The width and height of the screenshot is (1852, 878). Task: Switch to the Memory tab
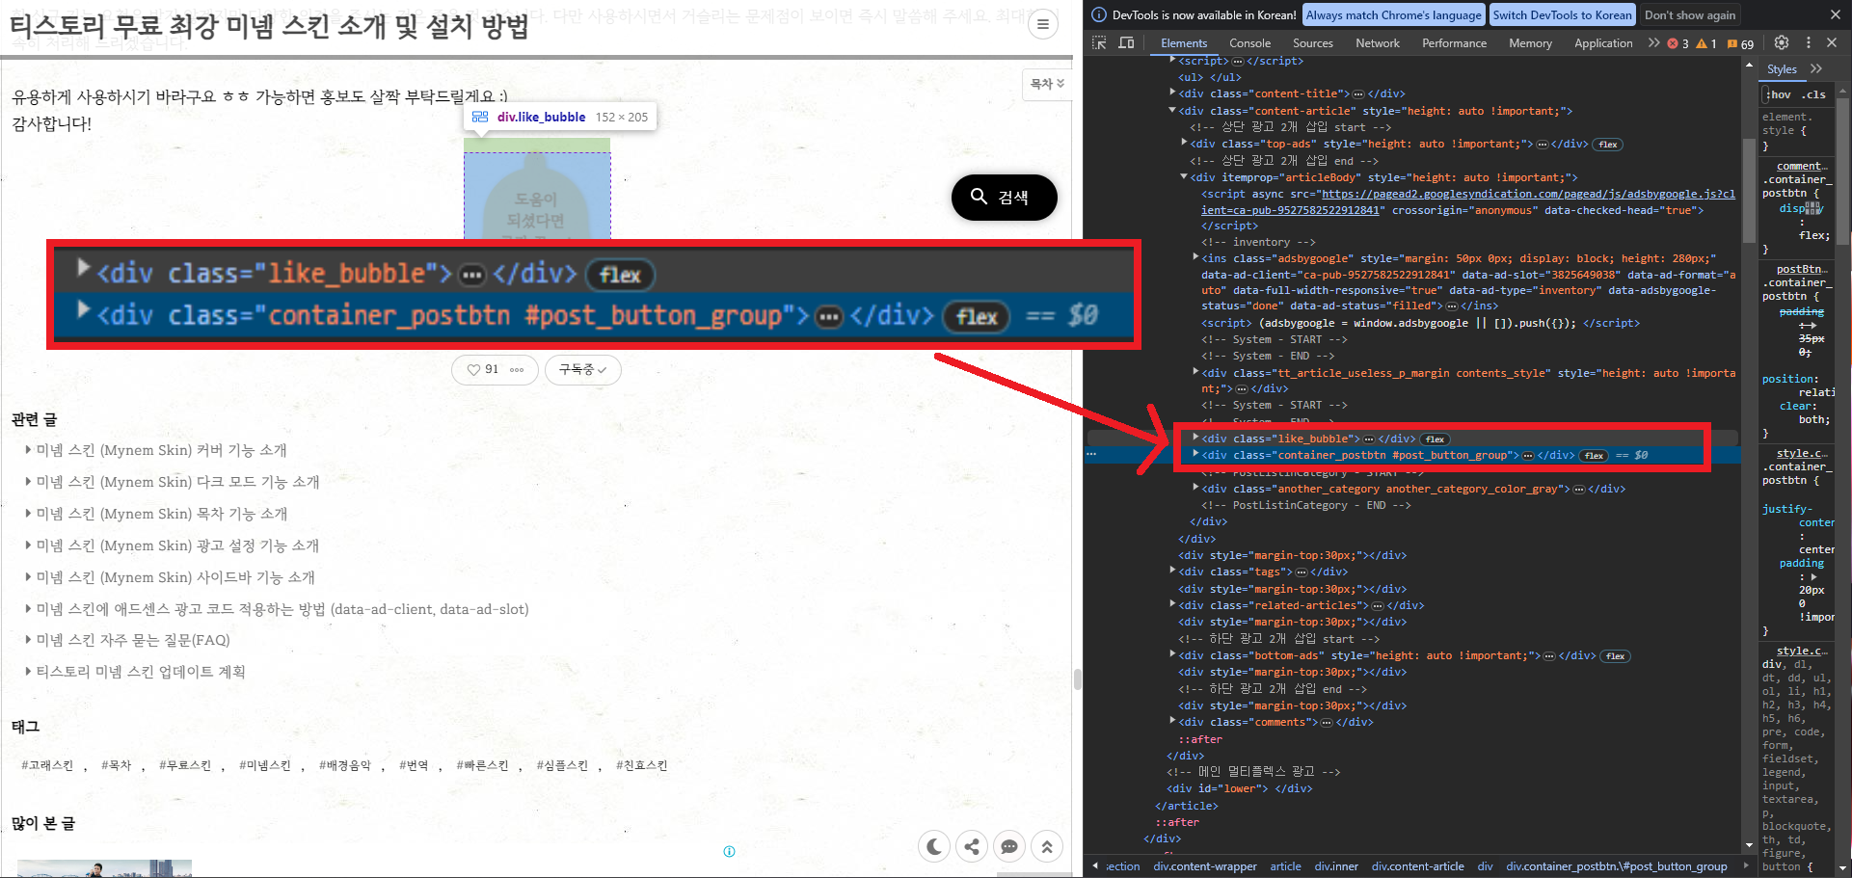(x=1530, y=43)
